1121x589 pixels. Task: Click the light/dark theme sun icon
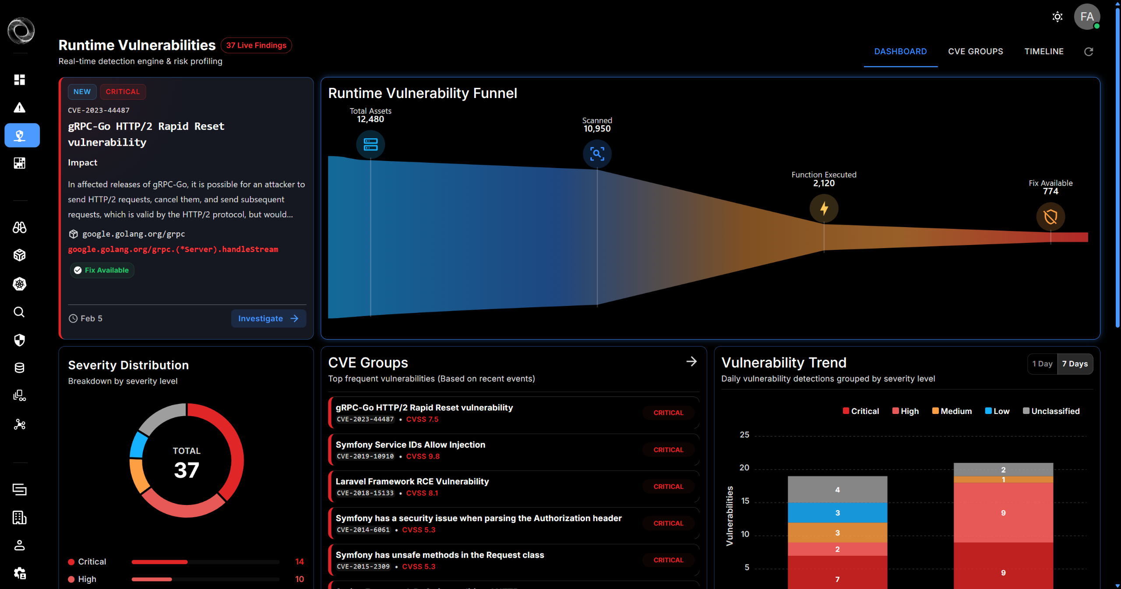(1057, 17)
